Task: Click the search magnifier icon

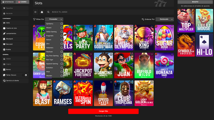Action: tap(49, 12)
